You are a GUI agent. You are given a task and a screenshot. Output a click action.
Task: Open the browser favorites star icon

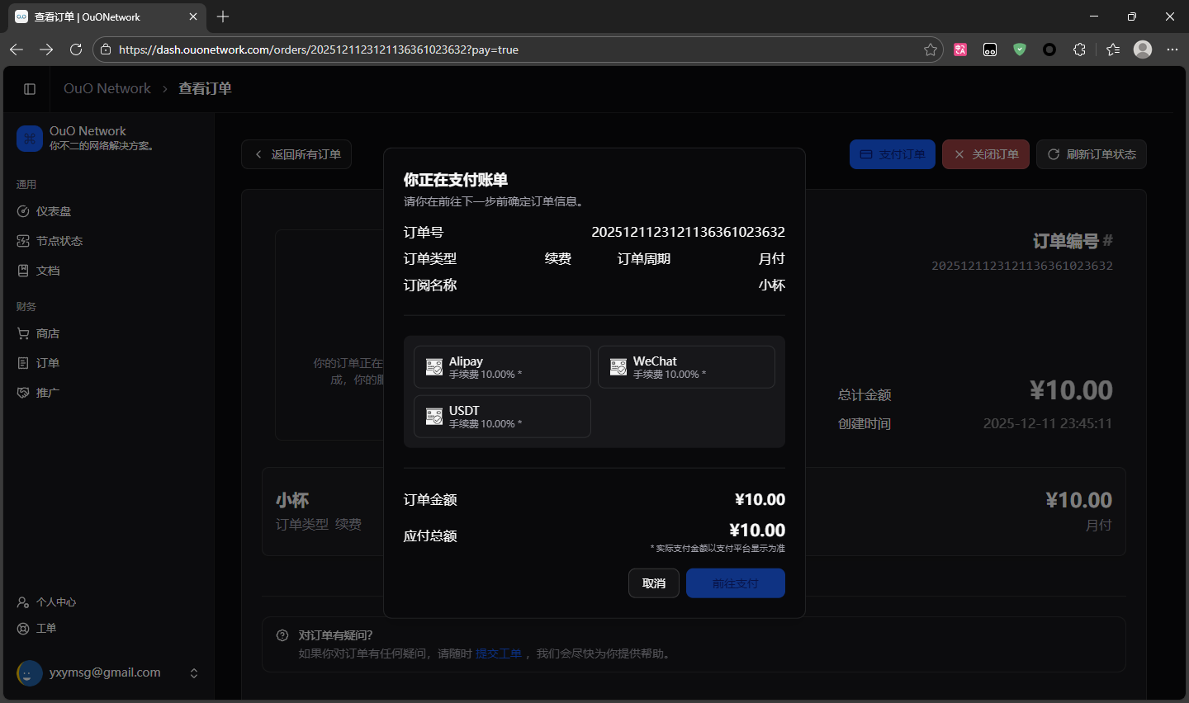pyautogui.click(x=931, y=50)
